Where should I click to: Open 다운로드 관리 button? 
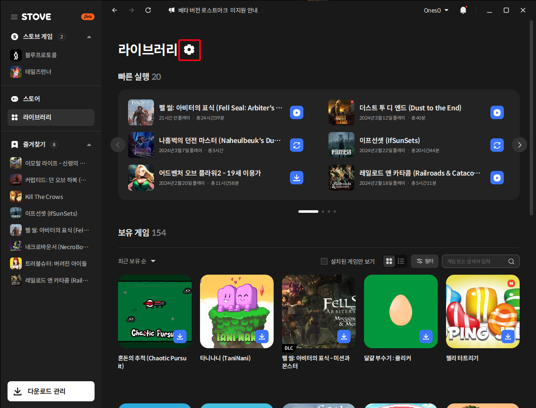(x=51, y=391)
